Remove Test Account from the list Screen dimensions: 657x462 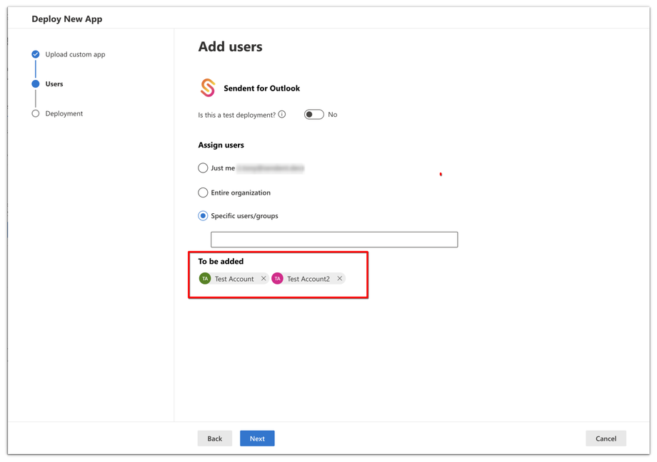[x=264, y=279]
